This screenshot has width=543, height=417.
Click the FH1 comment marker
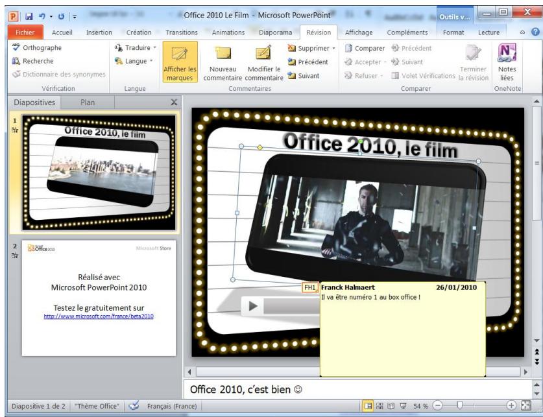click(x=310, y=287)
